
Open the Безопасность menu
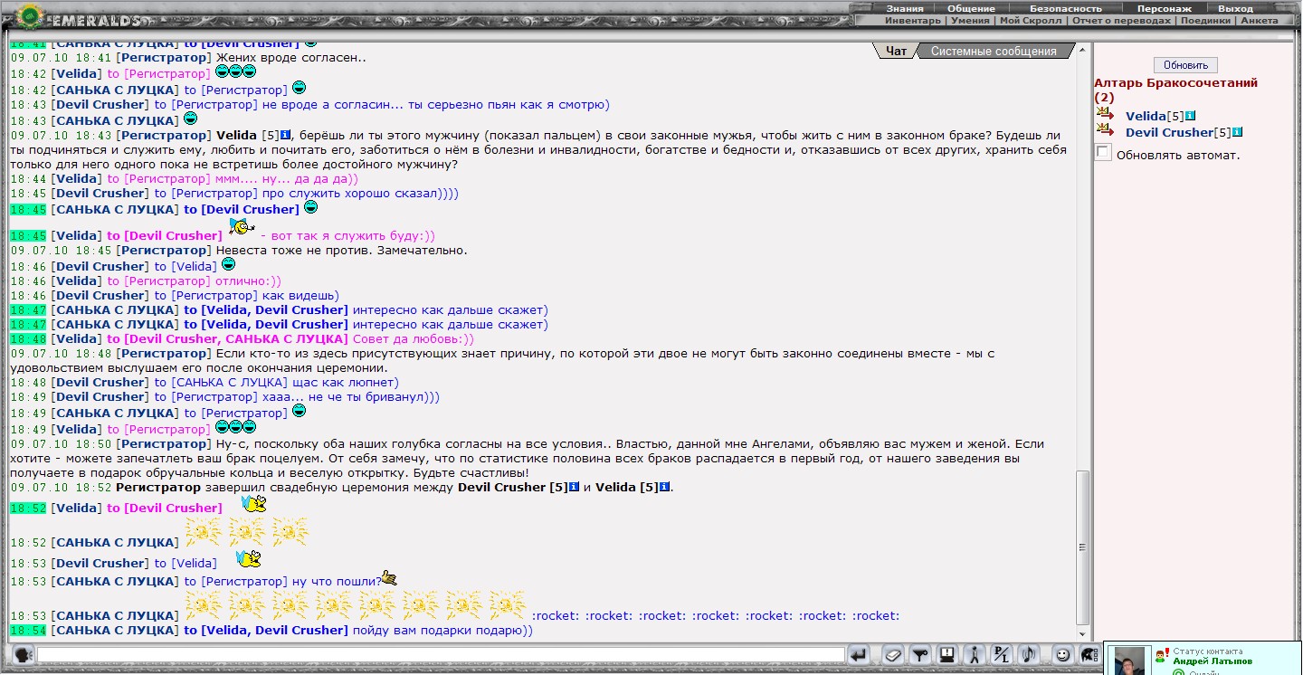1066,8
